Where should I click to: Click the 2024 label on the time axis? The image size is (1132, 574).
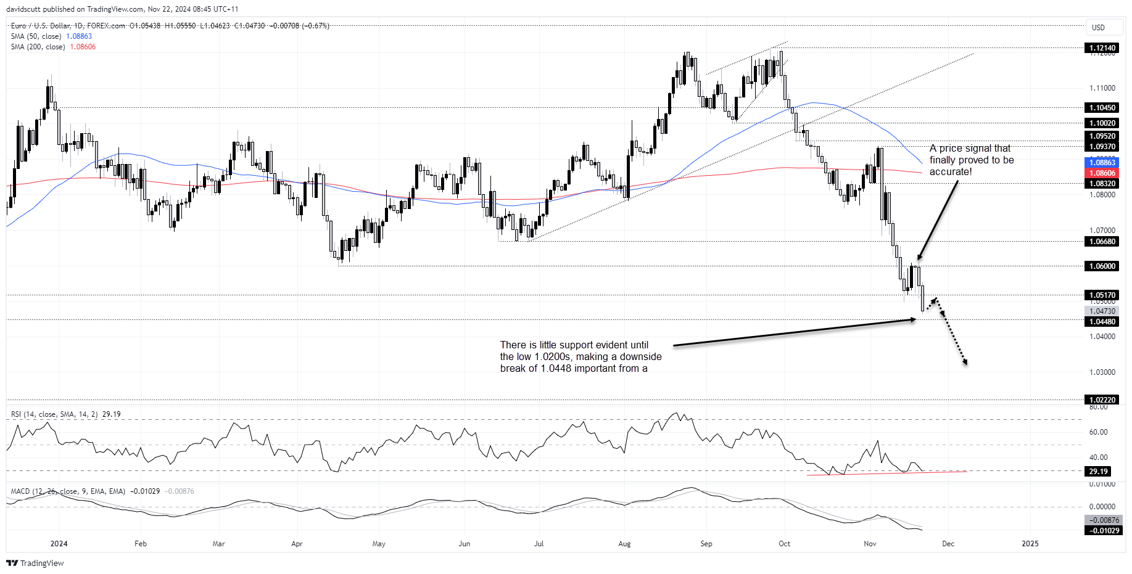59,544
